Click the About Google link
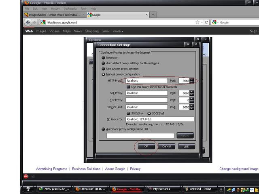This screenshot has width=259, height=194. pos(115,169)
